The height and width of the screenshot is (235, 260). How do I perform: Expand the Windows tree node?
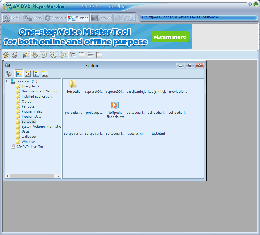[x=13, y=142]
